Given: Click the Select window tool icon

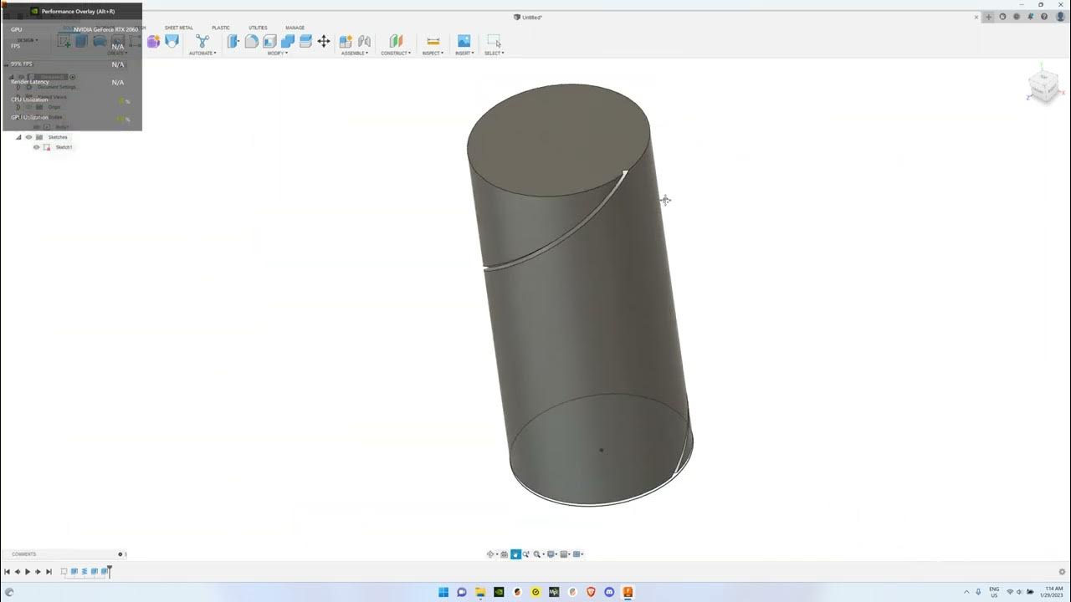Looking at the screenshot, I should [494, 41].
